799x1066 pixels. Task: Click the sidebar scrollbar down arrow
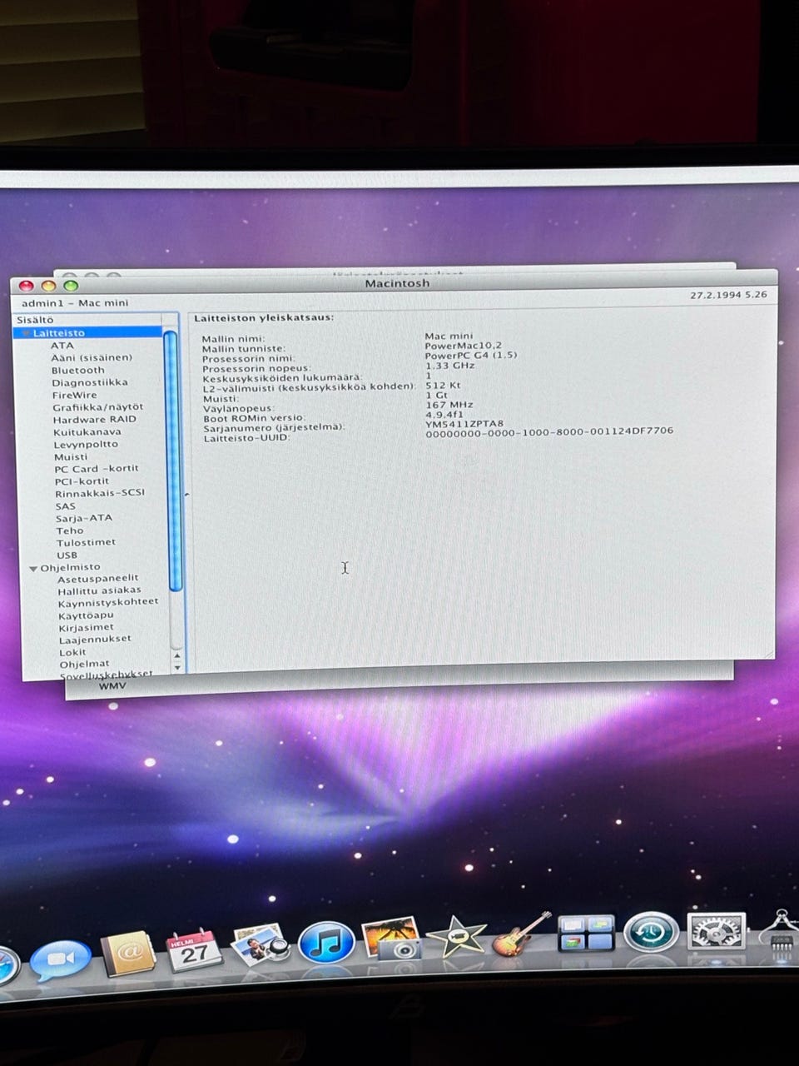click(x=176, y=667)
